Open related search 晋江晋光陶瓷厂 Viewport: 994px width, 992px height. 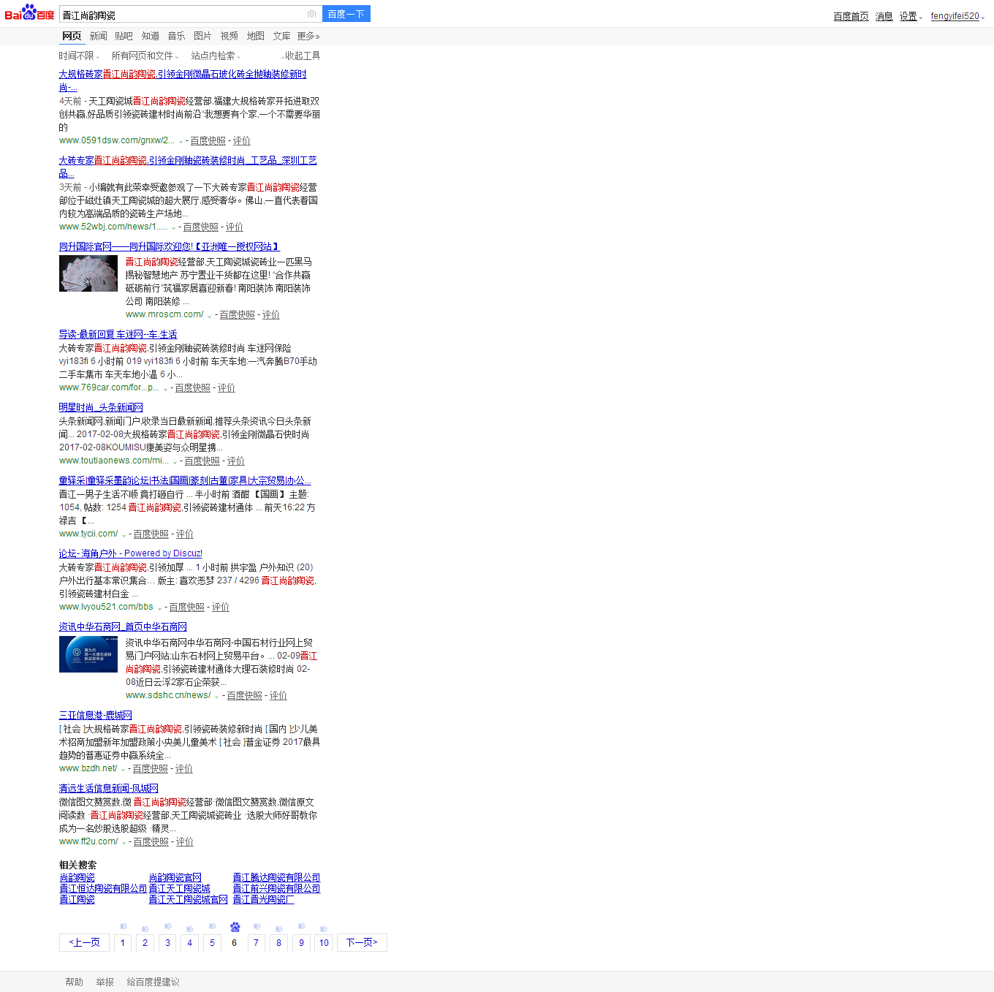[x=263, y=900]
